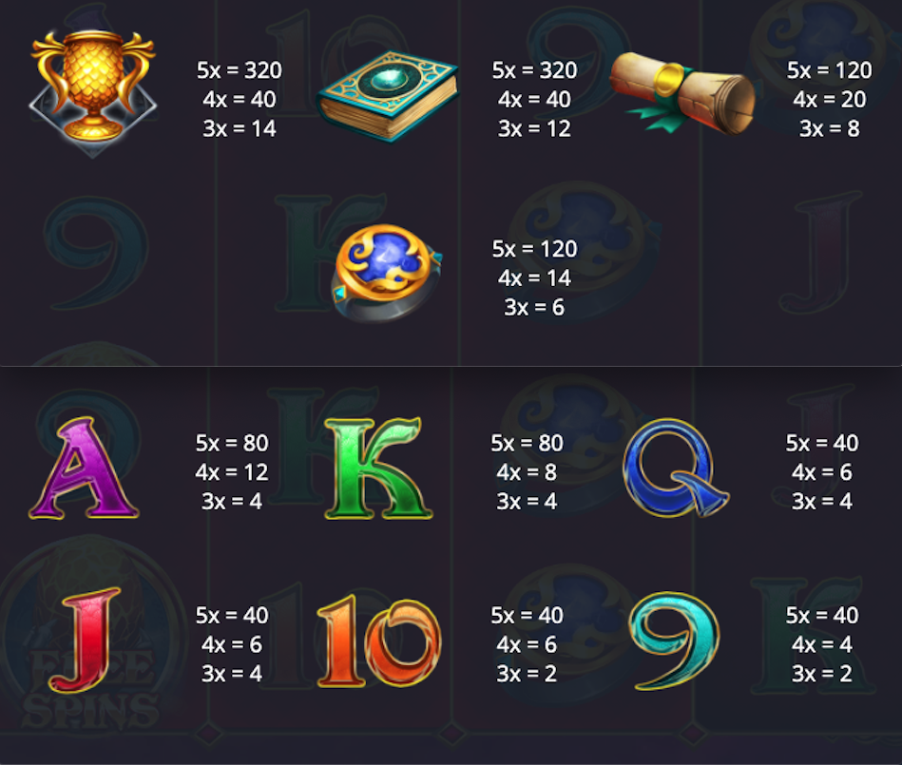Select the red letter J symbol
The image size is (902, 765).
coord(86,641)
